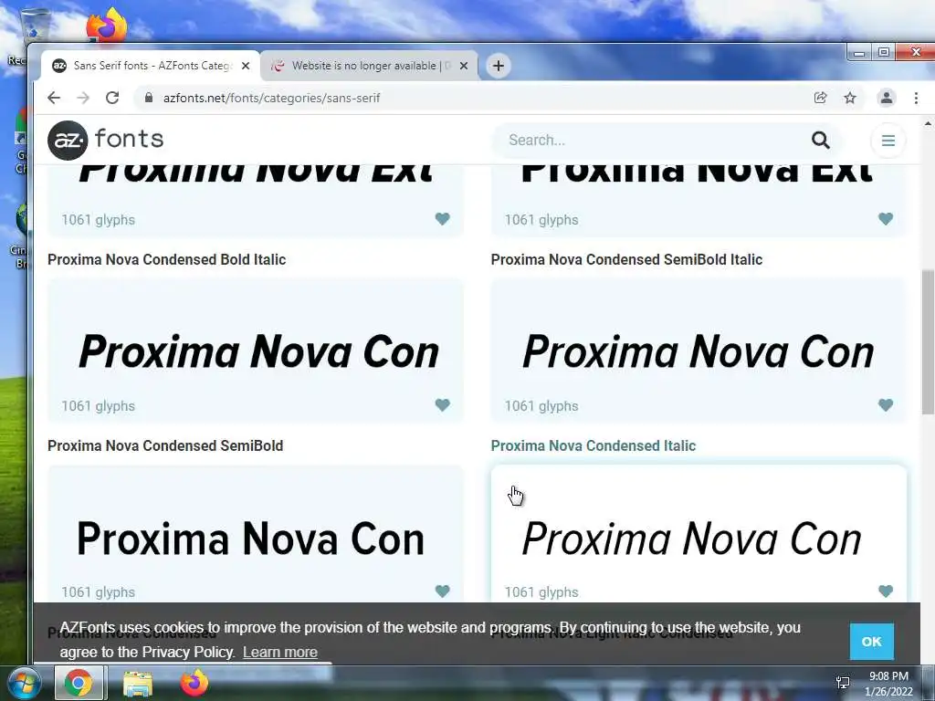Click the padlock site info icon

tap(149, 98)
